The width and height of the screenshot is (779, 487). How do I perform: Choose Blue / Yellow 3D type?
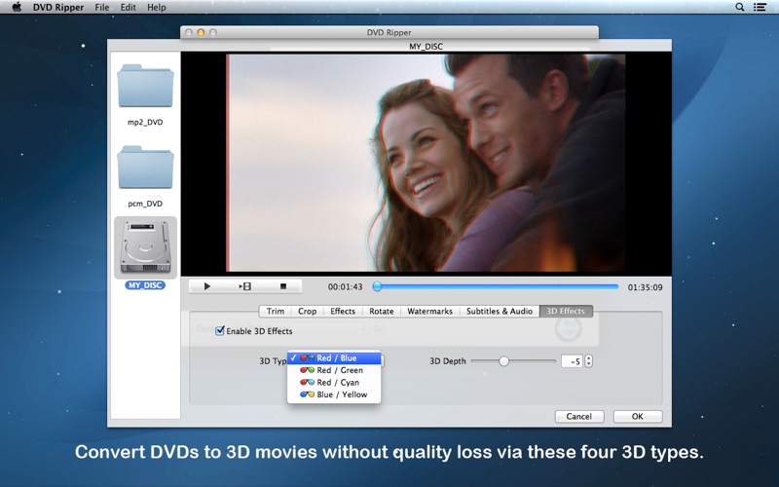coord(334,394)
